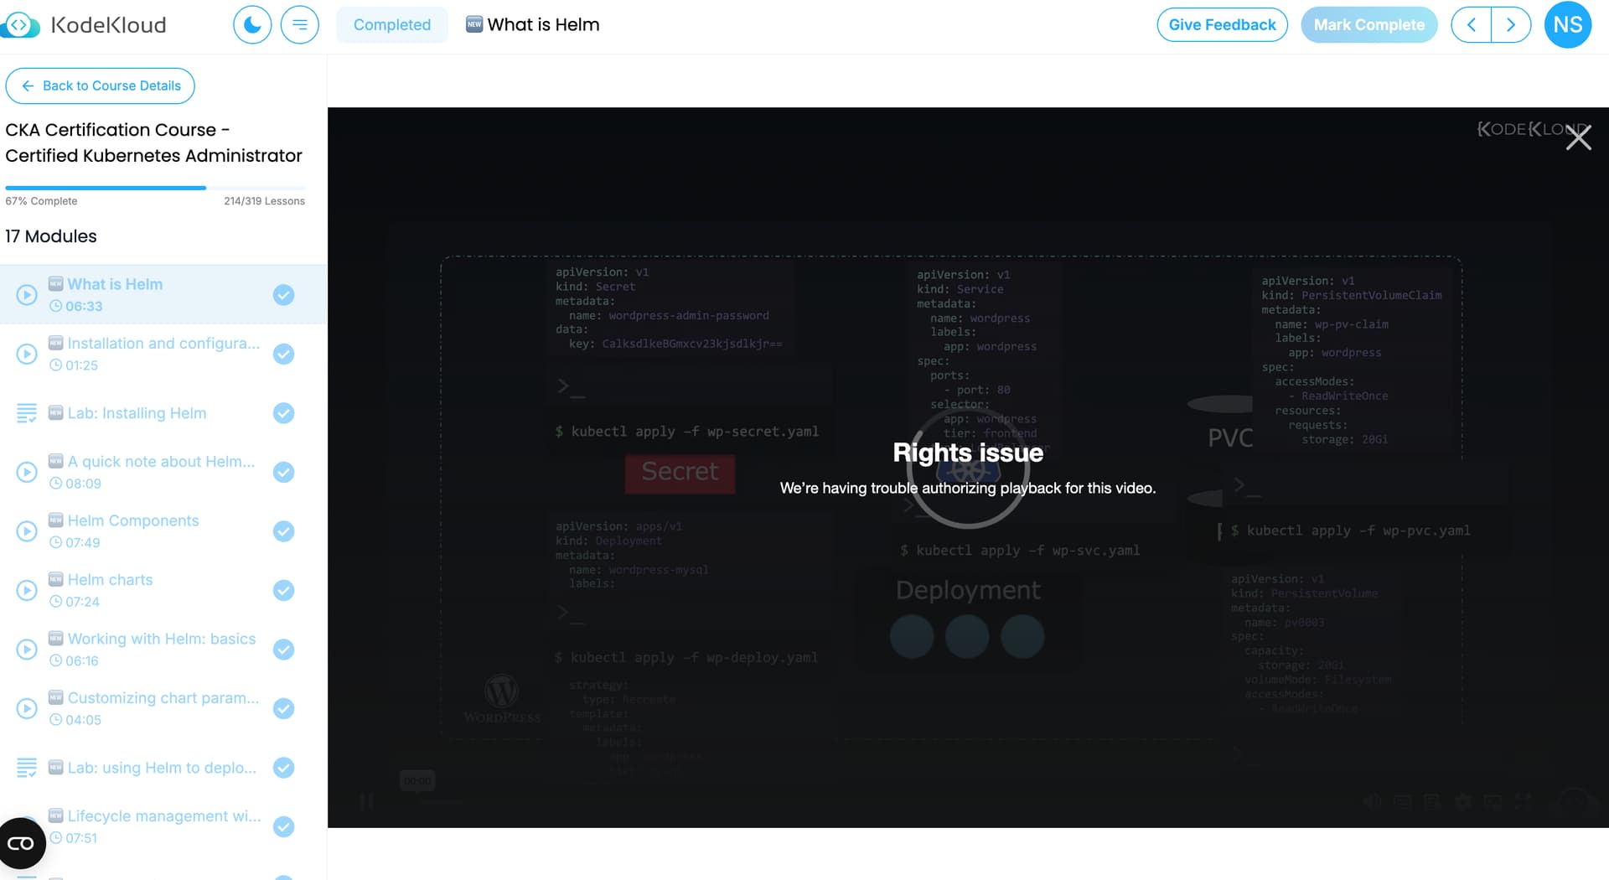Open Lab: using Helm to deploy

point(162,768)
